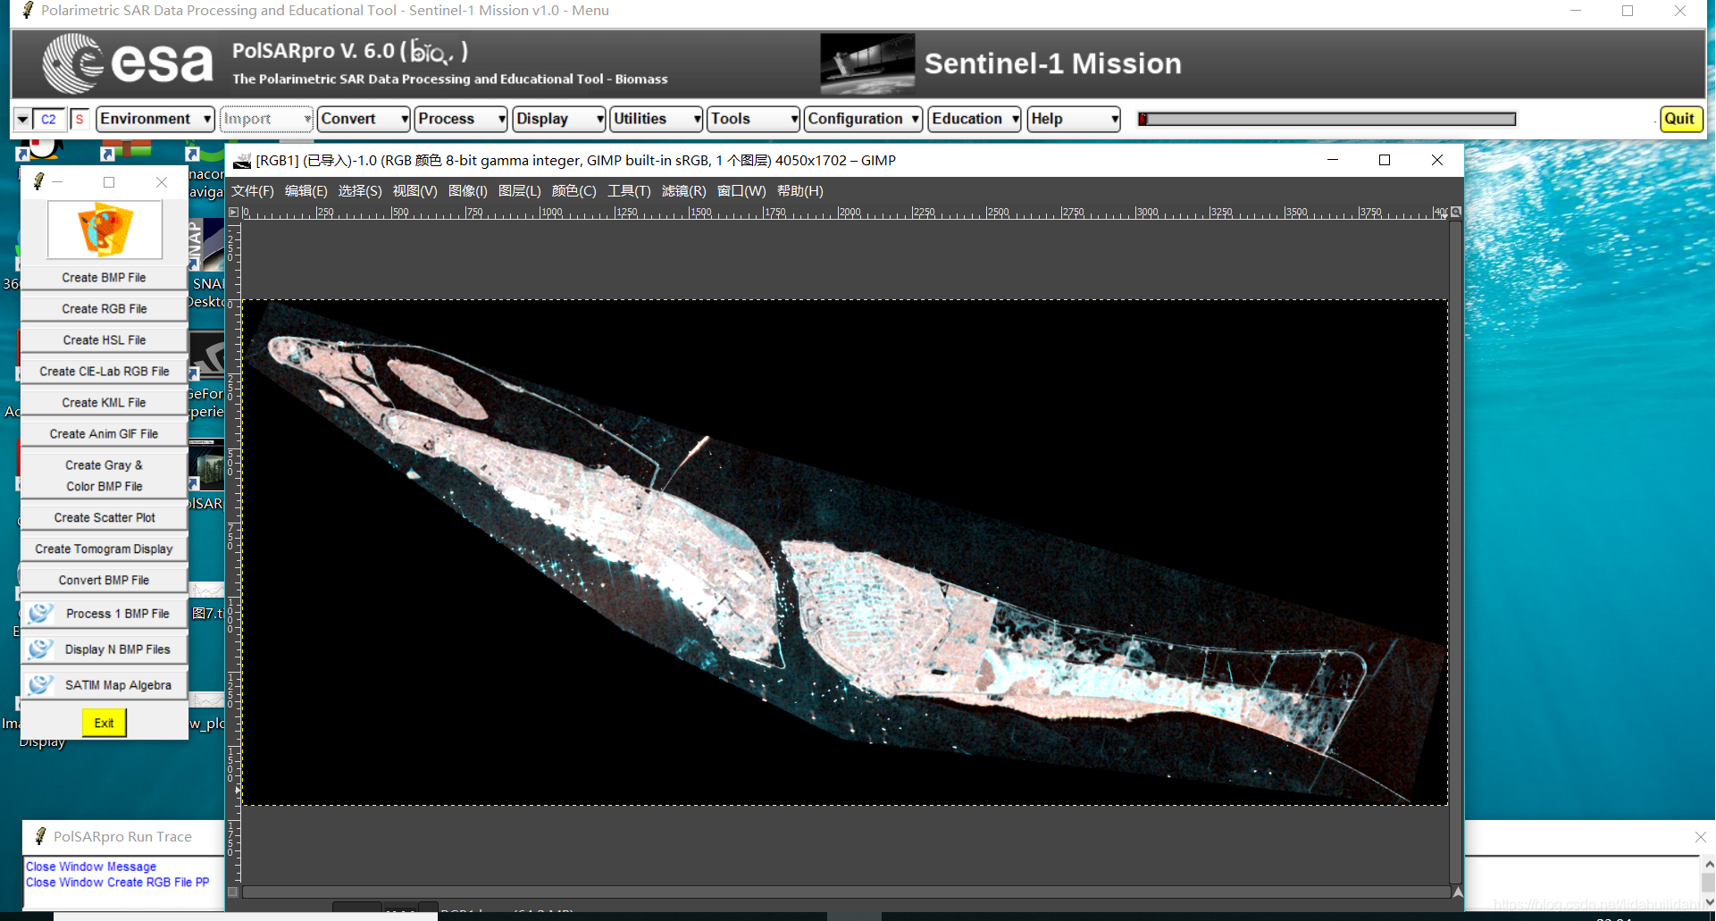Open the 选择(S) menu in GIMP
Screen dimensions: 1716x921
click(360, 191)
